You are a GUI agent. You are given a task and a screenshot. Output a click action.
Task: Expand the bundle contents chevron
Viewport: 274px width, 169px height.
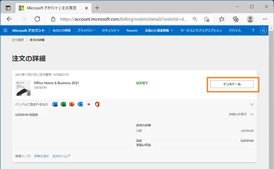click(252, 104)
